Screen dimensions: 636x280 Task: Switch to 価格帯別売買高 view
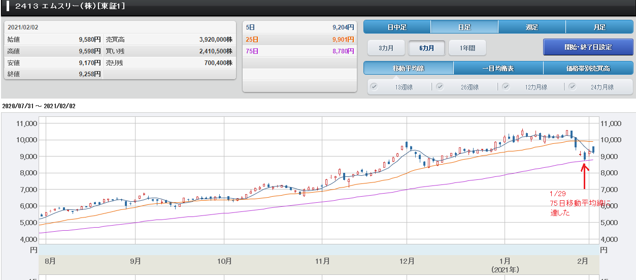click(588, 68)
